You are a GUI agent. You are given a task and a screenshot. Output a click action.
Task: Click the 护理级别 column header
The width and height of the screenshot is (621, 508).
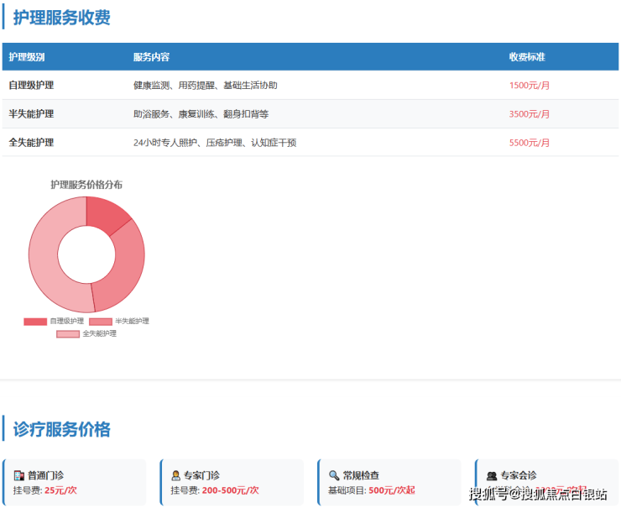pyautogui.click(x=27, y=57)
